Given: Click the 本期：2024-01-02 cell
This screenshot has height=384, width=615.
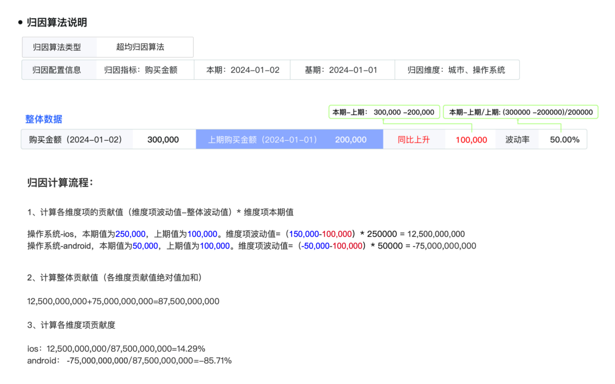Looking at the screenshot, I should pos(243,70).
